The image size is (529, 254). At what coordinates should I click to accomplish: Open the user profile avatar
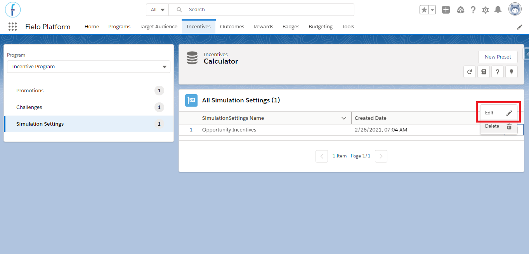pos(515,9)
